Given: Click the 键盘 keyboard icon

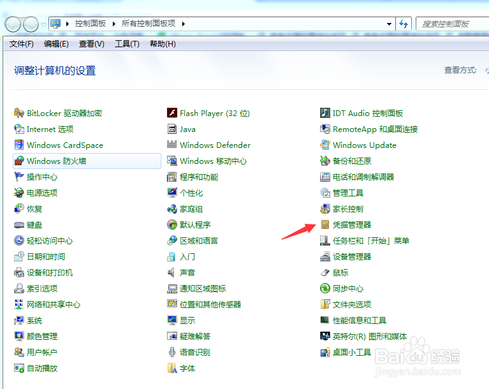Looking at the screenshot, I should [x=19, y=224].
